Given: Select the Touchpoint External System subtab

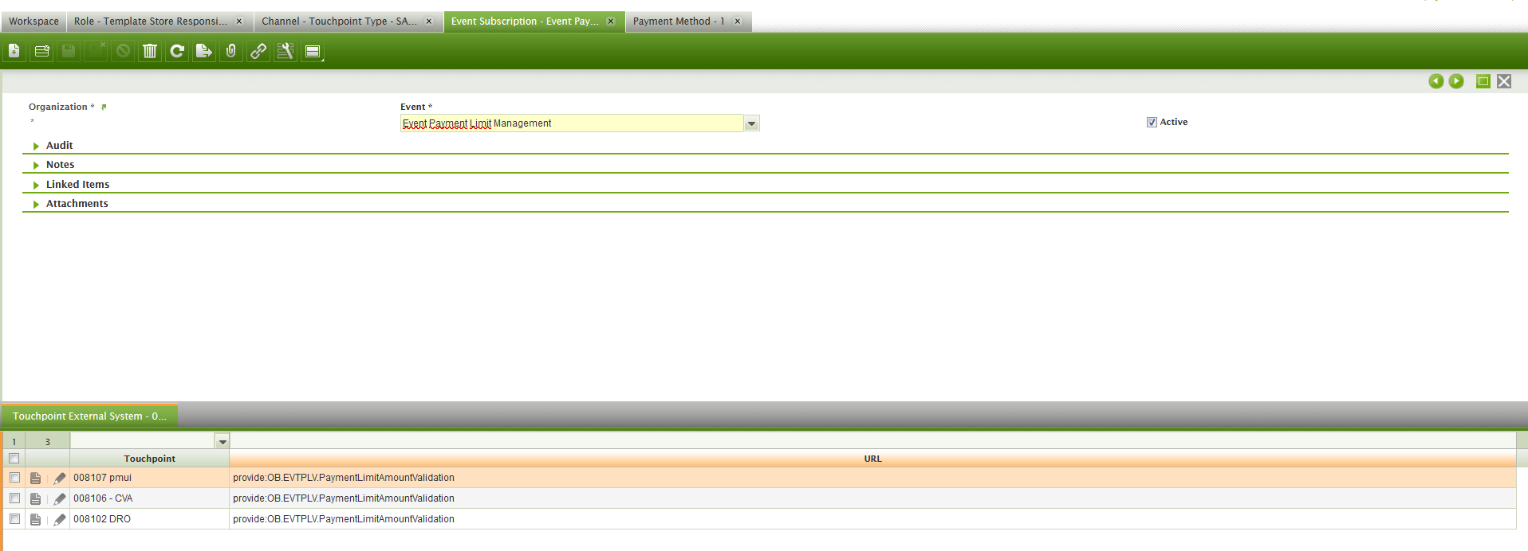Looking at the screenshot, I should tap(89, 416).
